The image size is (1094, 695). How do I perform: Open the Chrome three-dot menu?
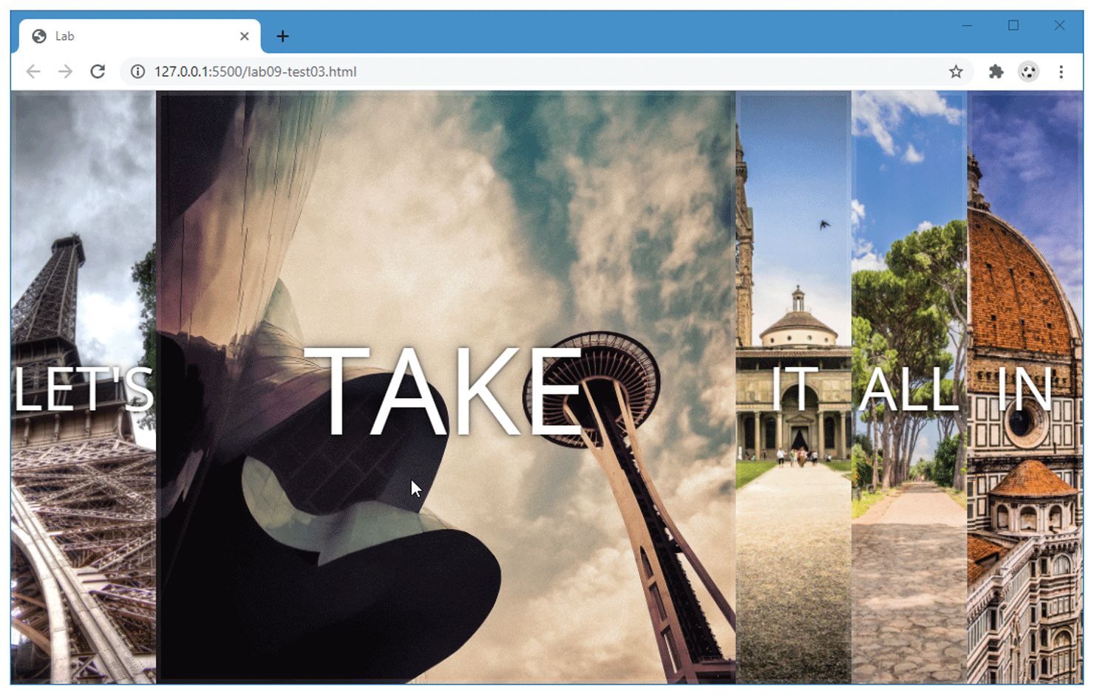point(1061,72)
